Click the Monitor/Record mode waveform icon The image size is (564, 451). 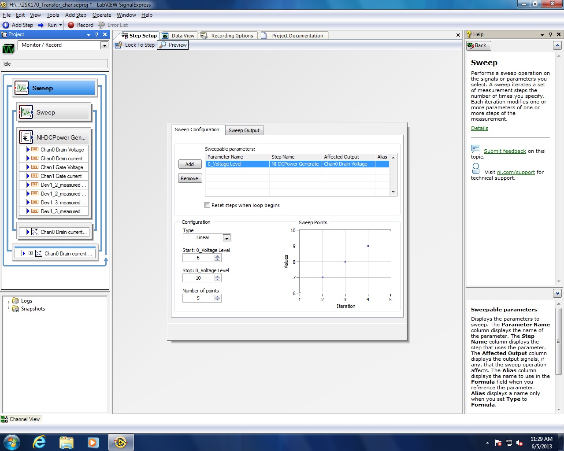coord(9,49)
